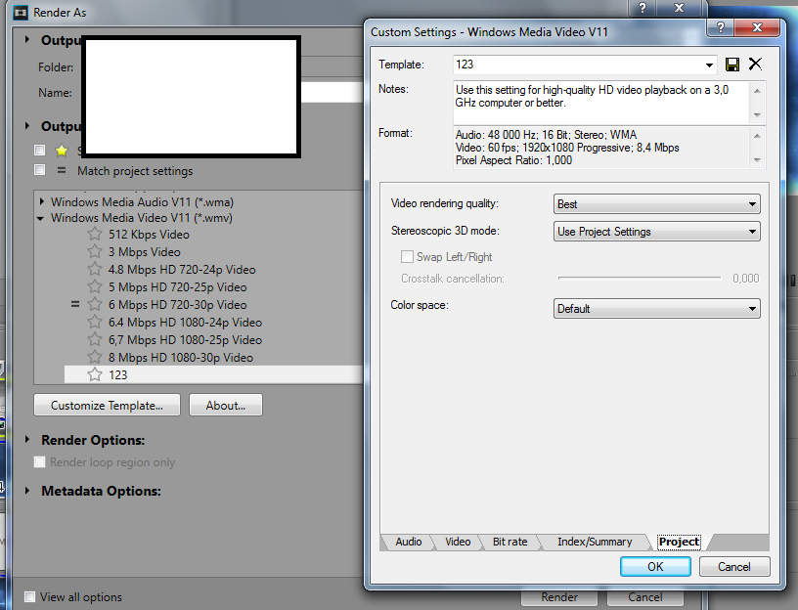This screenshot has height=610, width=798.
Task: Enable the View all options checkbox
Action: coord(30,596)
